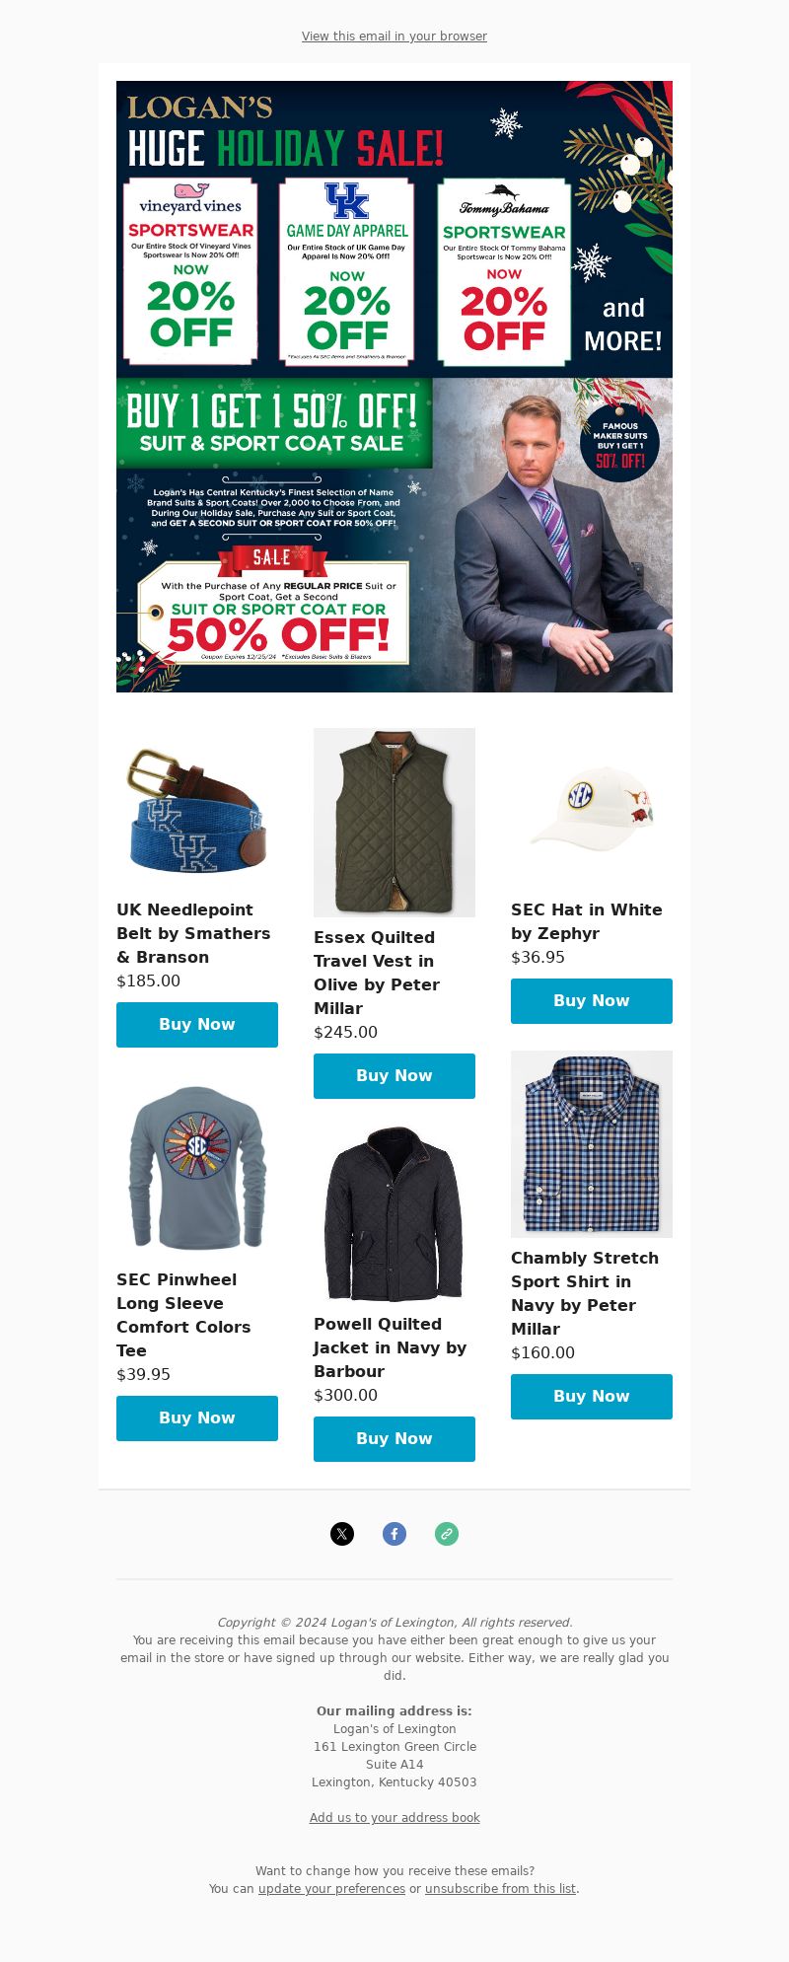
Task: Click the X (Twitter) social icon
Action: click(342, 1534)
